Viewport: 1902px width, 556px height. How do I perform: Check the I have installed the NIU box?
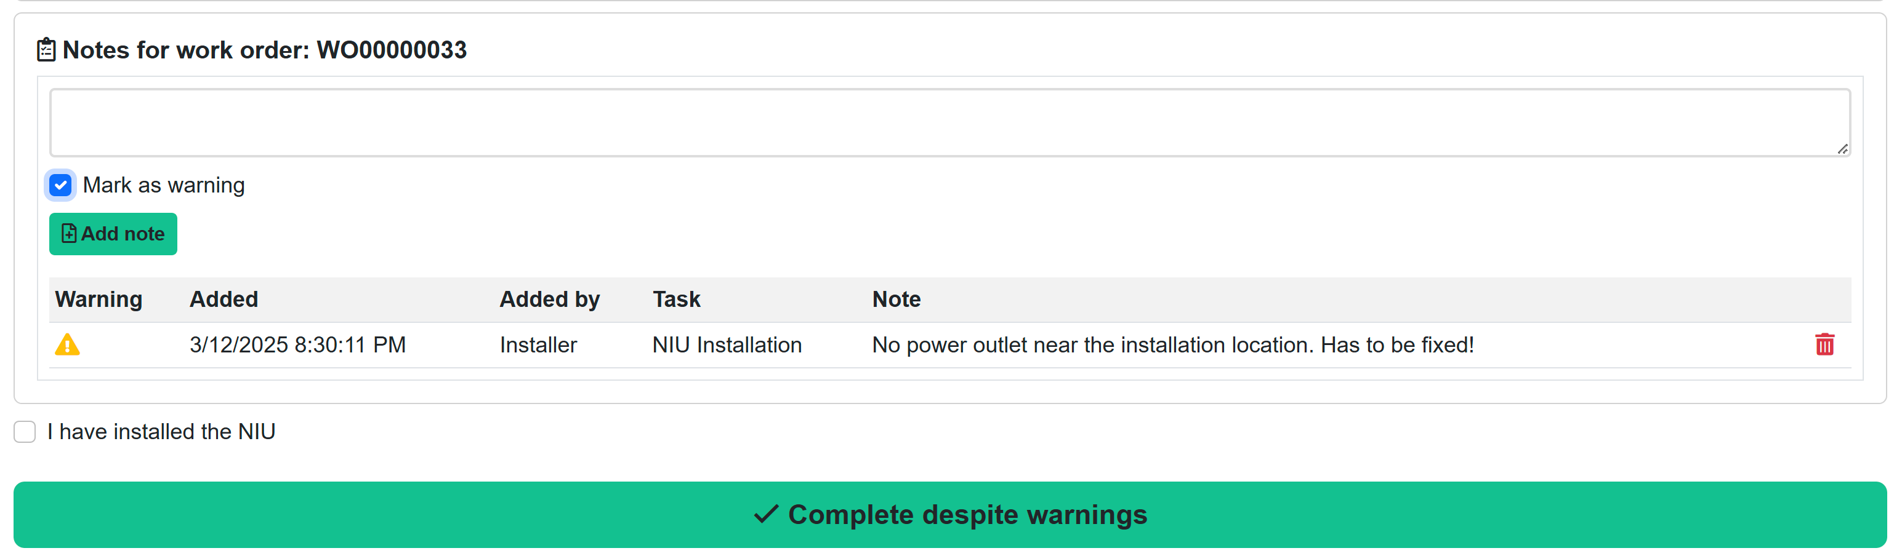(x=25, y=431)
